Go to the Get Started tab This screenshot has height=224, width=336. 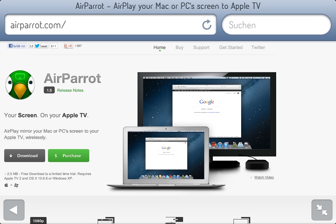[231, 48]
